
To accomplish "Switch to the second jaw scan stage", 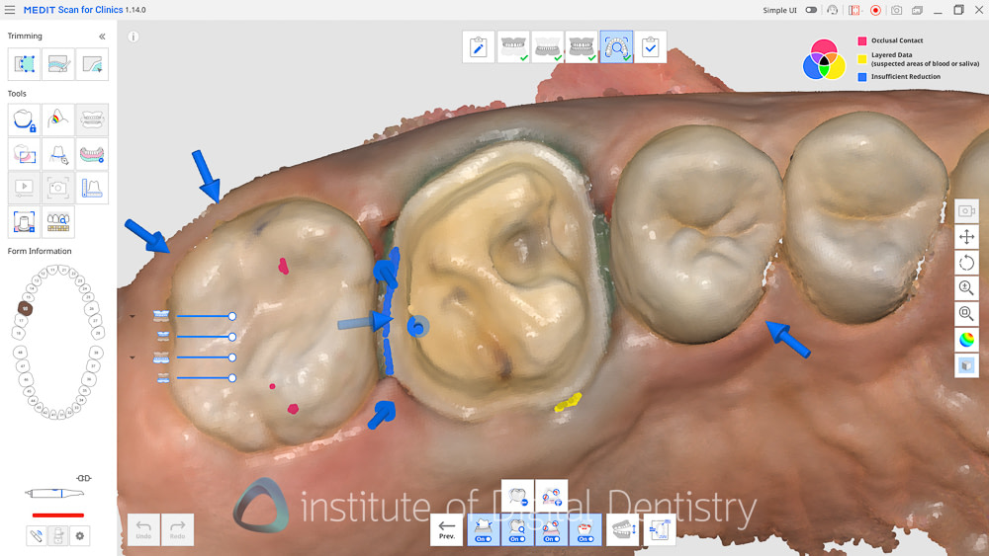I will tap(548, 46).
